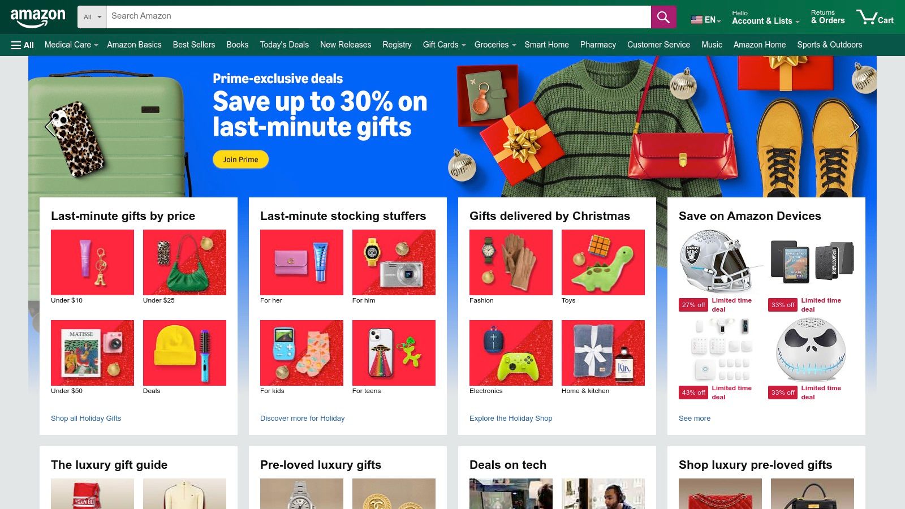The height and width of the screenshot is (509, 905).
Task: Expand the Medical Care menu
Action: pyautogui.click(x=71, y=45)
